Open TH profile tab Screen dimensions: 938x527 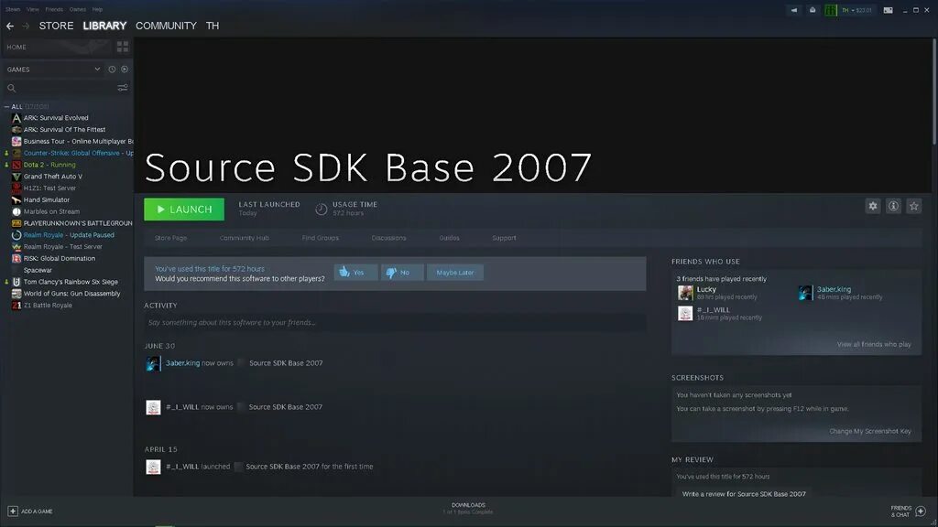(x=213, y=26)
